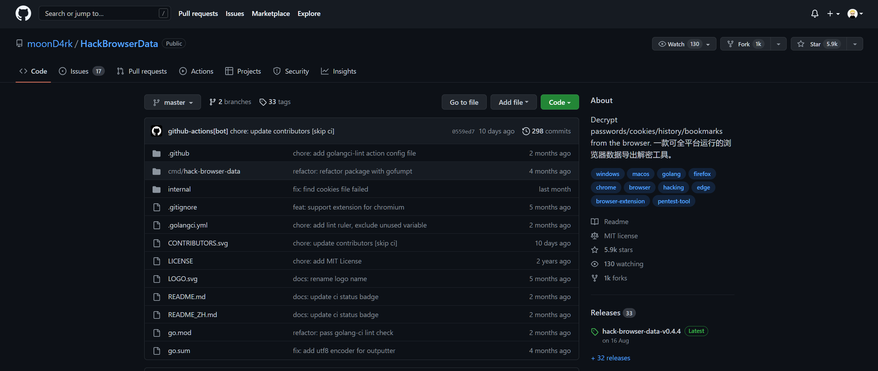Image resolution: width=878 pixels, height=371 pixels.
Task: Open README_ZH.md file
Action: tap(192, 315)
